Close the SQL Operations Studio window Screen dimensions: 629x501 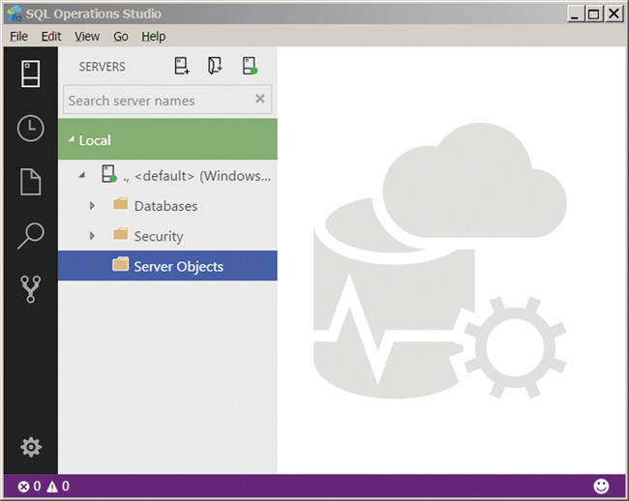614,15
